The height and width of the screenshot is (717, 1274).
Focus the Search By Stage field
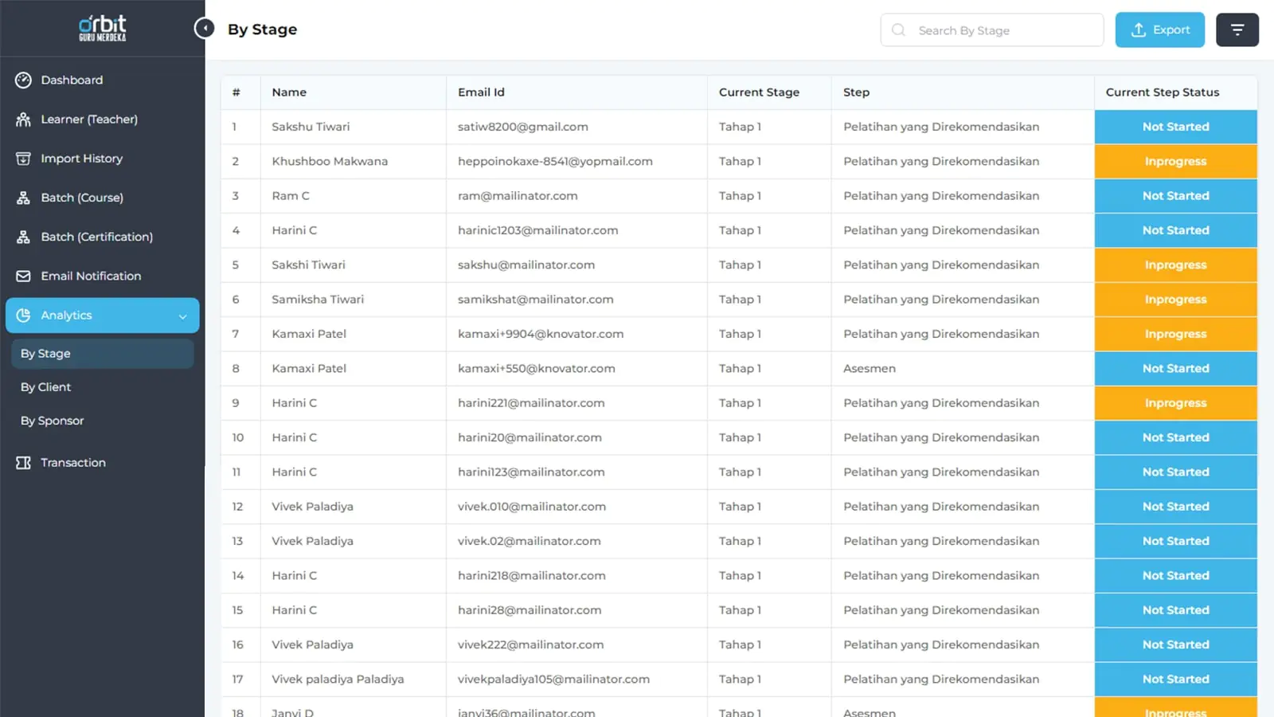click(x=991, y=30)
